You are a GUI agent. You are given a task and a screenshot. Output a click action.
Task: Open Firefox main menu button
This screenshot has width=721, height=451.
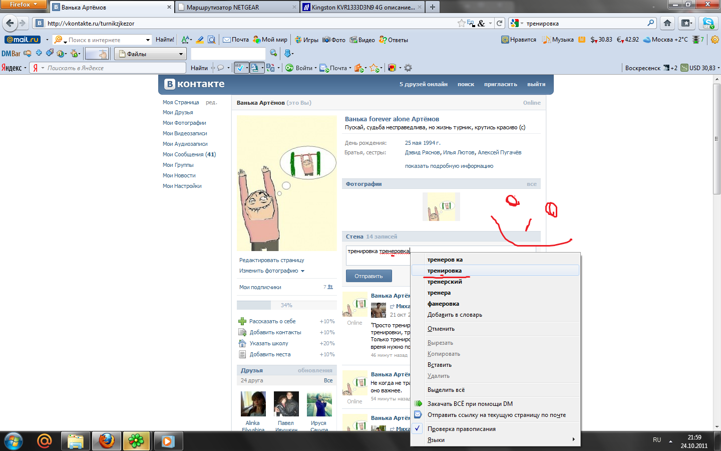(x=24, y=5)
